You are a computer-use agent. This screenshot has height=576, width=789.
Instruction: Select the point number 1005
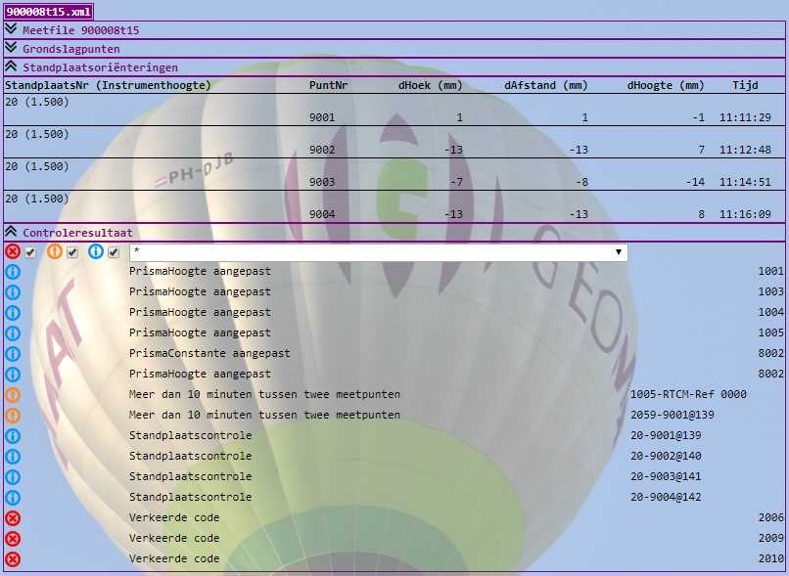[770, 332]
